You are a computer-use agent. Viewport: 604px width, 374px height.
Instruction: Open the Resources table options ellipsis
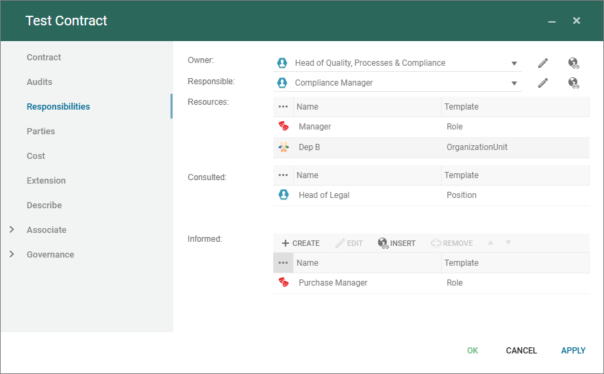[284, 107]
